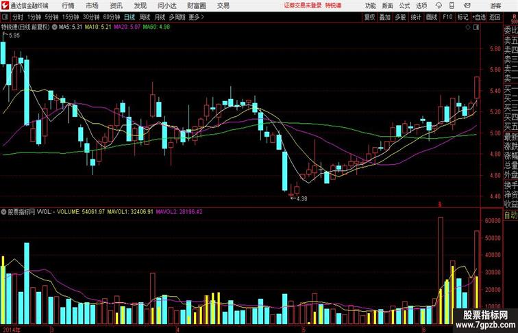Click the 2014年 label on time axis
Viewport: 518px width, 333px height.
pos(10,330)
